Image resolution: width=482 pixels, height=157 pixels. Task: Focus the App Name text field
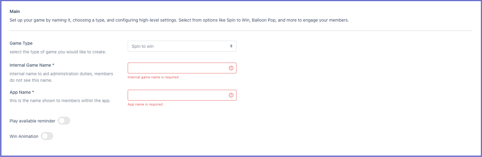[x=182, y=95]
